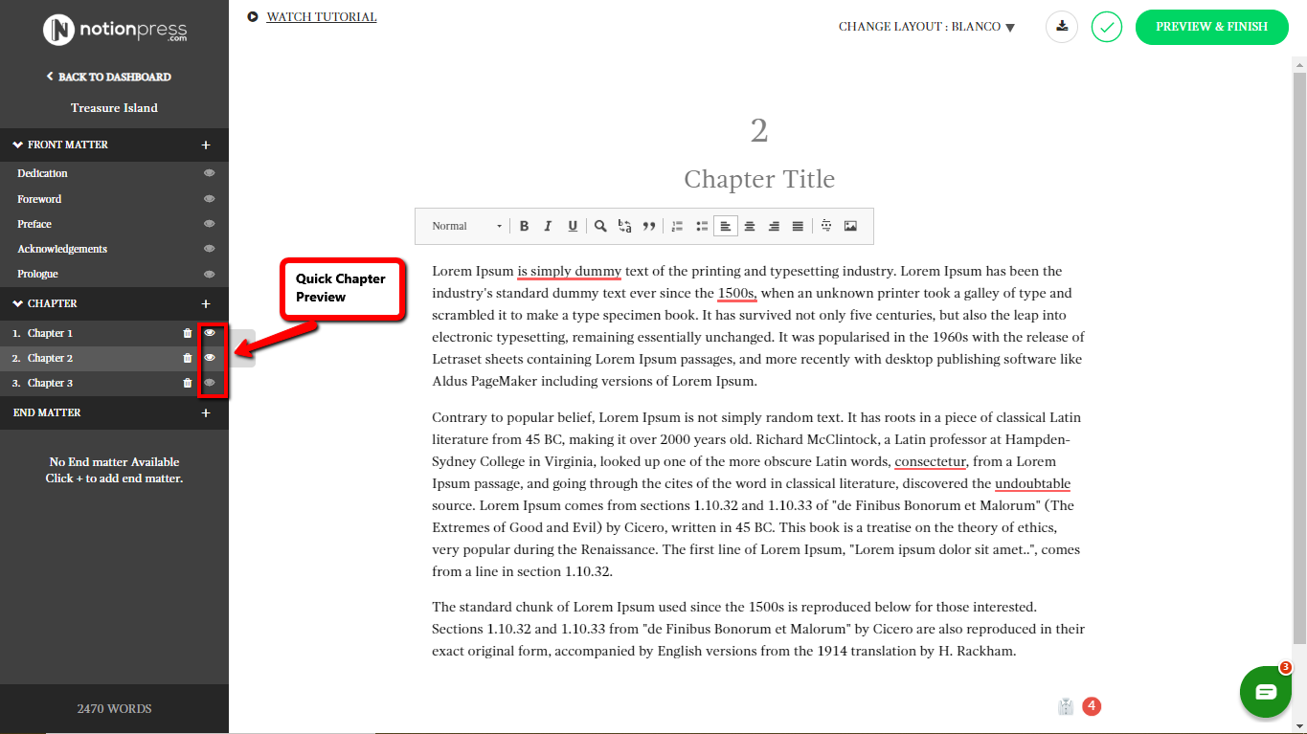Viewport: 1307px width, 734px height.
Task: Click the Preview & Finish button
Action: 1211,27
